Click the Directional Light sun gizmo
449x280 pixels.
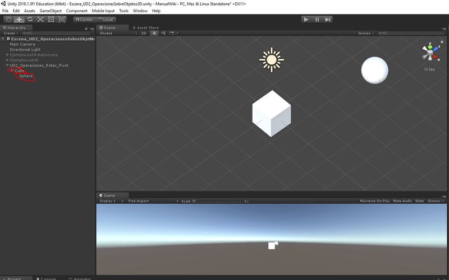(x=272, y=60)
